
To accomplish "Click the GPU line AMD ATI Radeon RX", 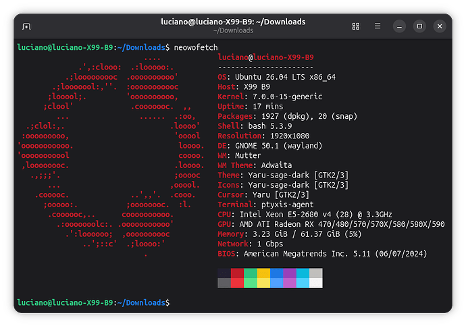I will pyautogui.click(x=331, y=224).
